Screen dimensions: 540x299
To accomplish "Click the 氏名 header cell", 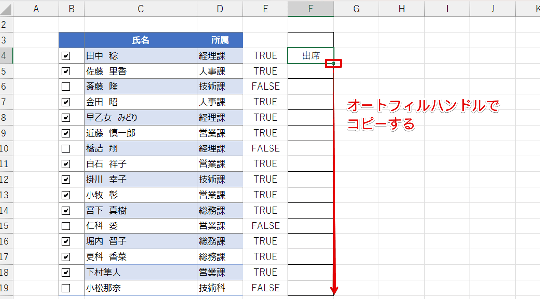I will tap(141, 40).
